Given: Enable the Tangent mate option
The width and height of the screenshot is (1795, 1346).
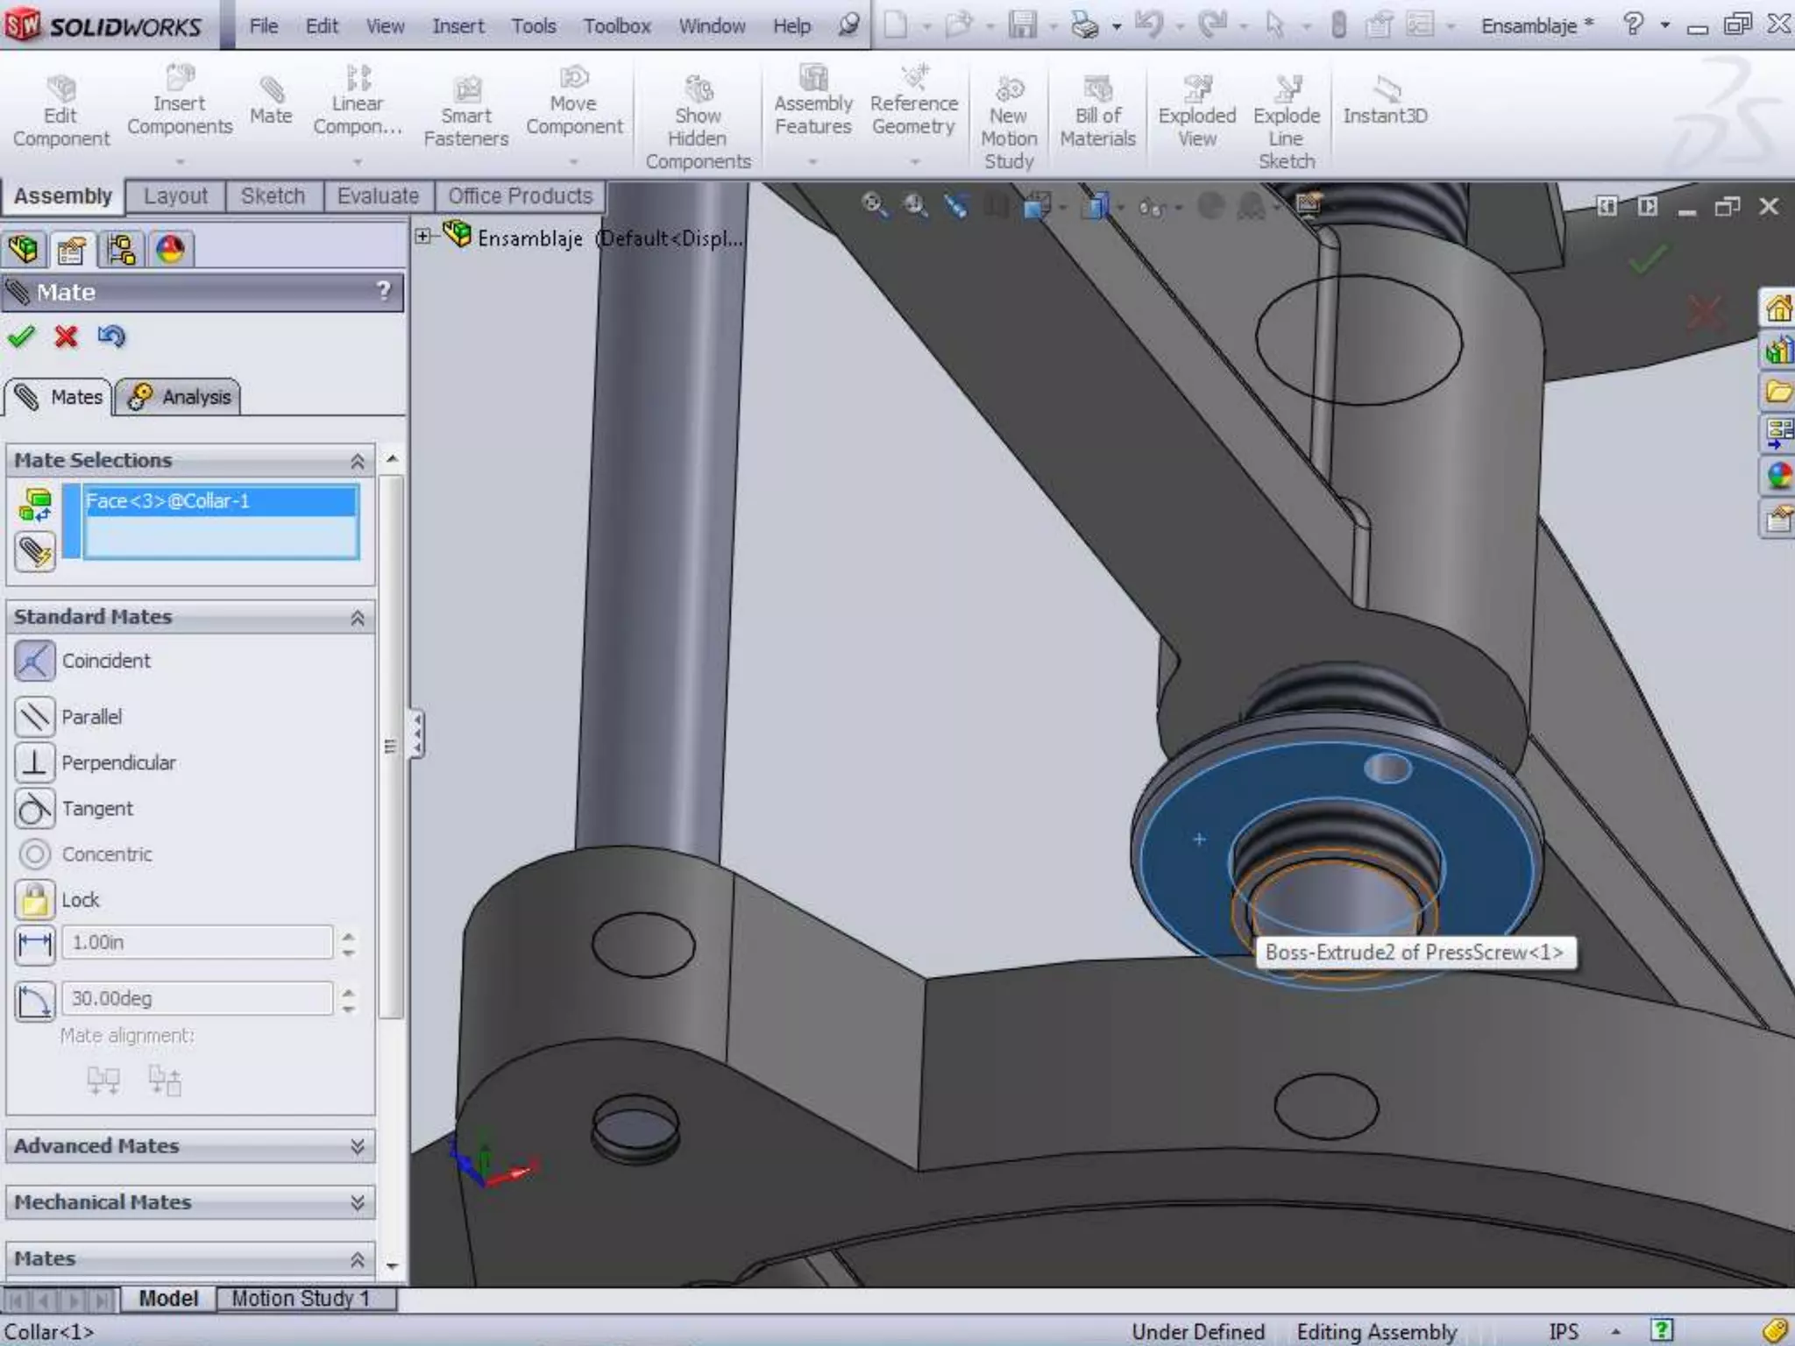Looking at the screenshot, I should 35,809.
